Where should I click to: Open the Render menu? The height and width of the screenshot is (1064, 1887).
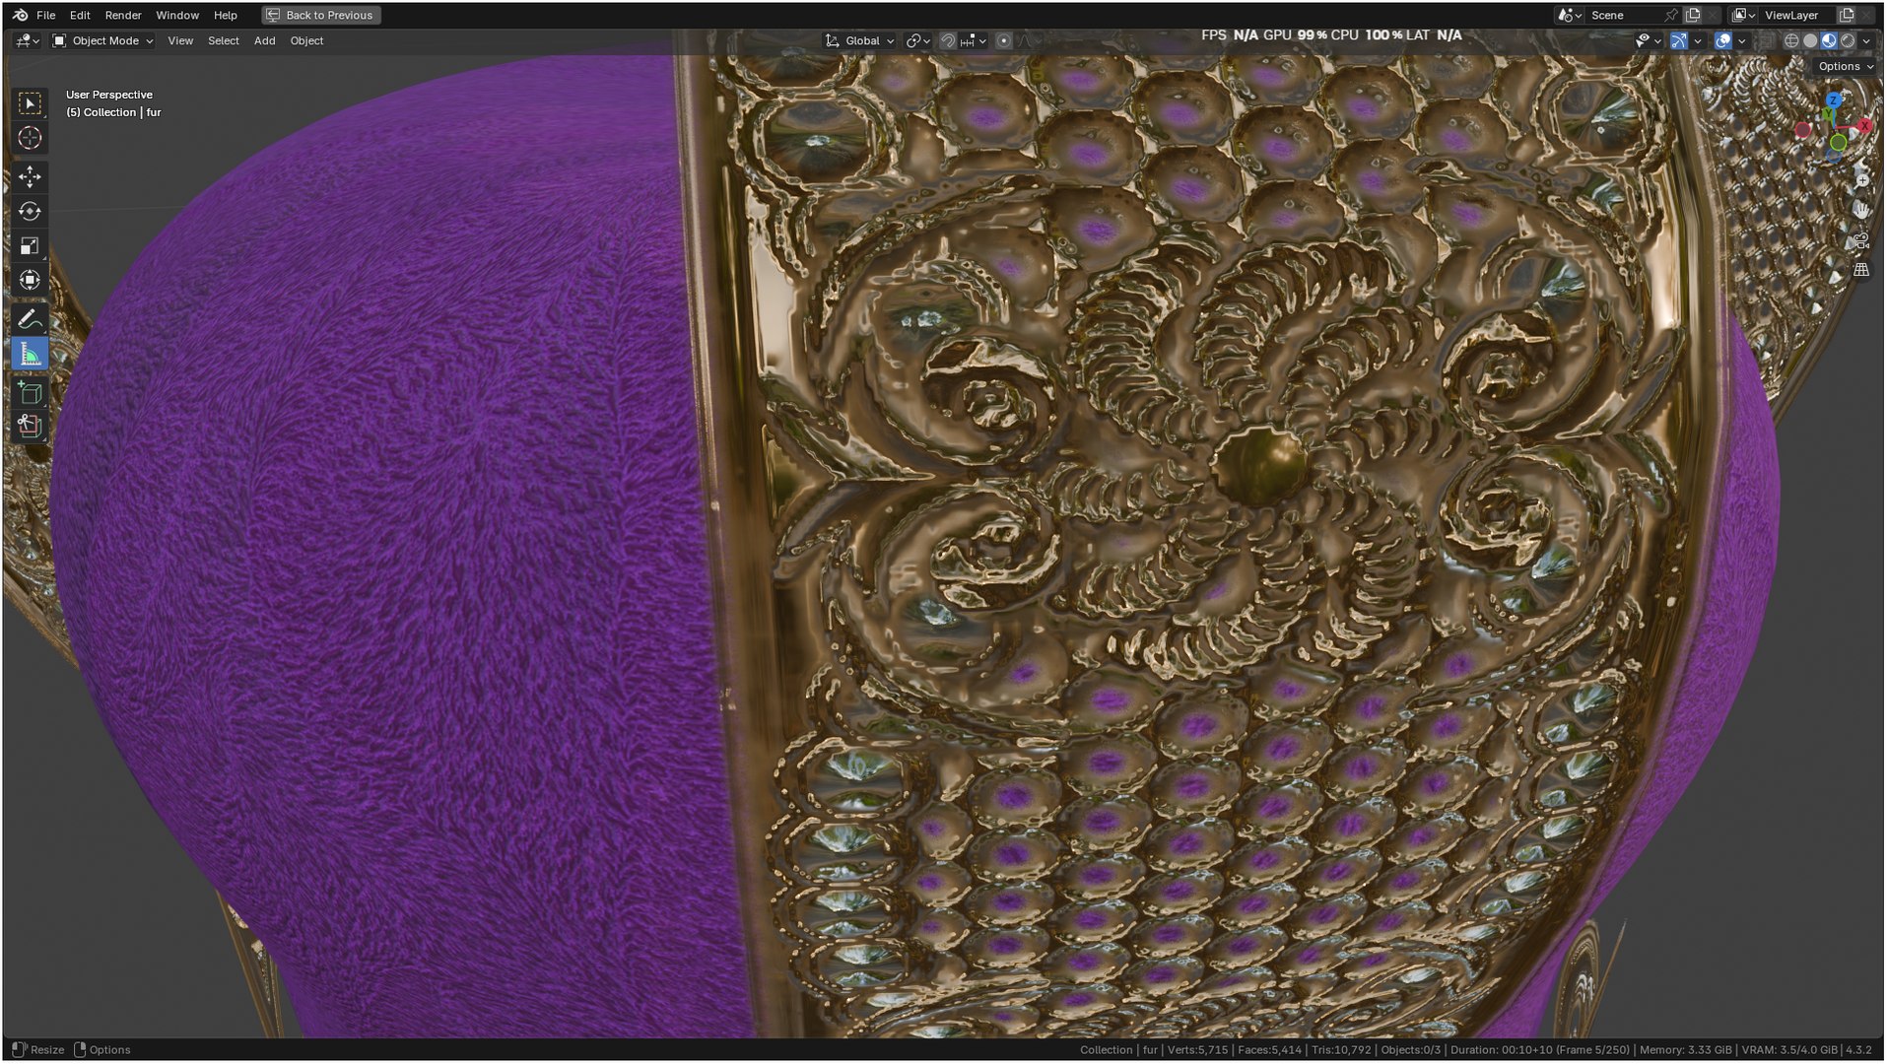123,15
